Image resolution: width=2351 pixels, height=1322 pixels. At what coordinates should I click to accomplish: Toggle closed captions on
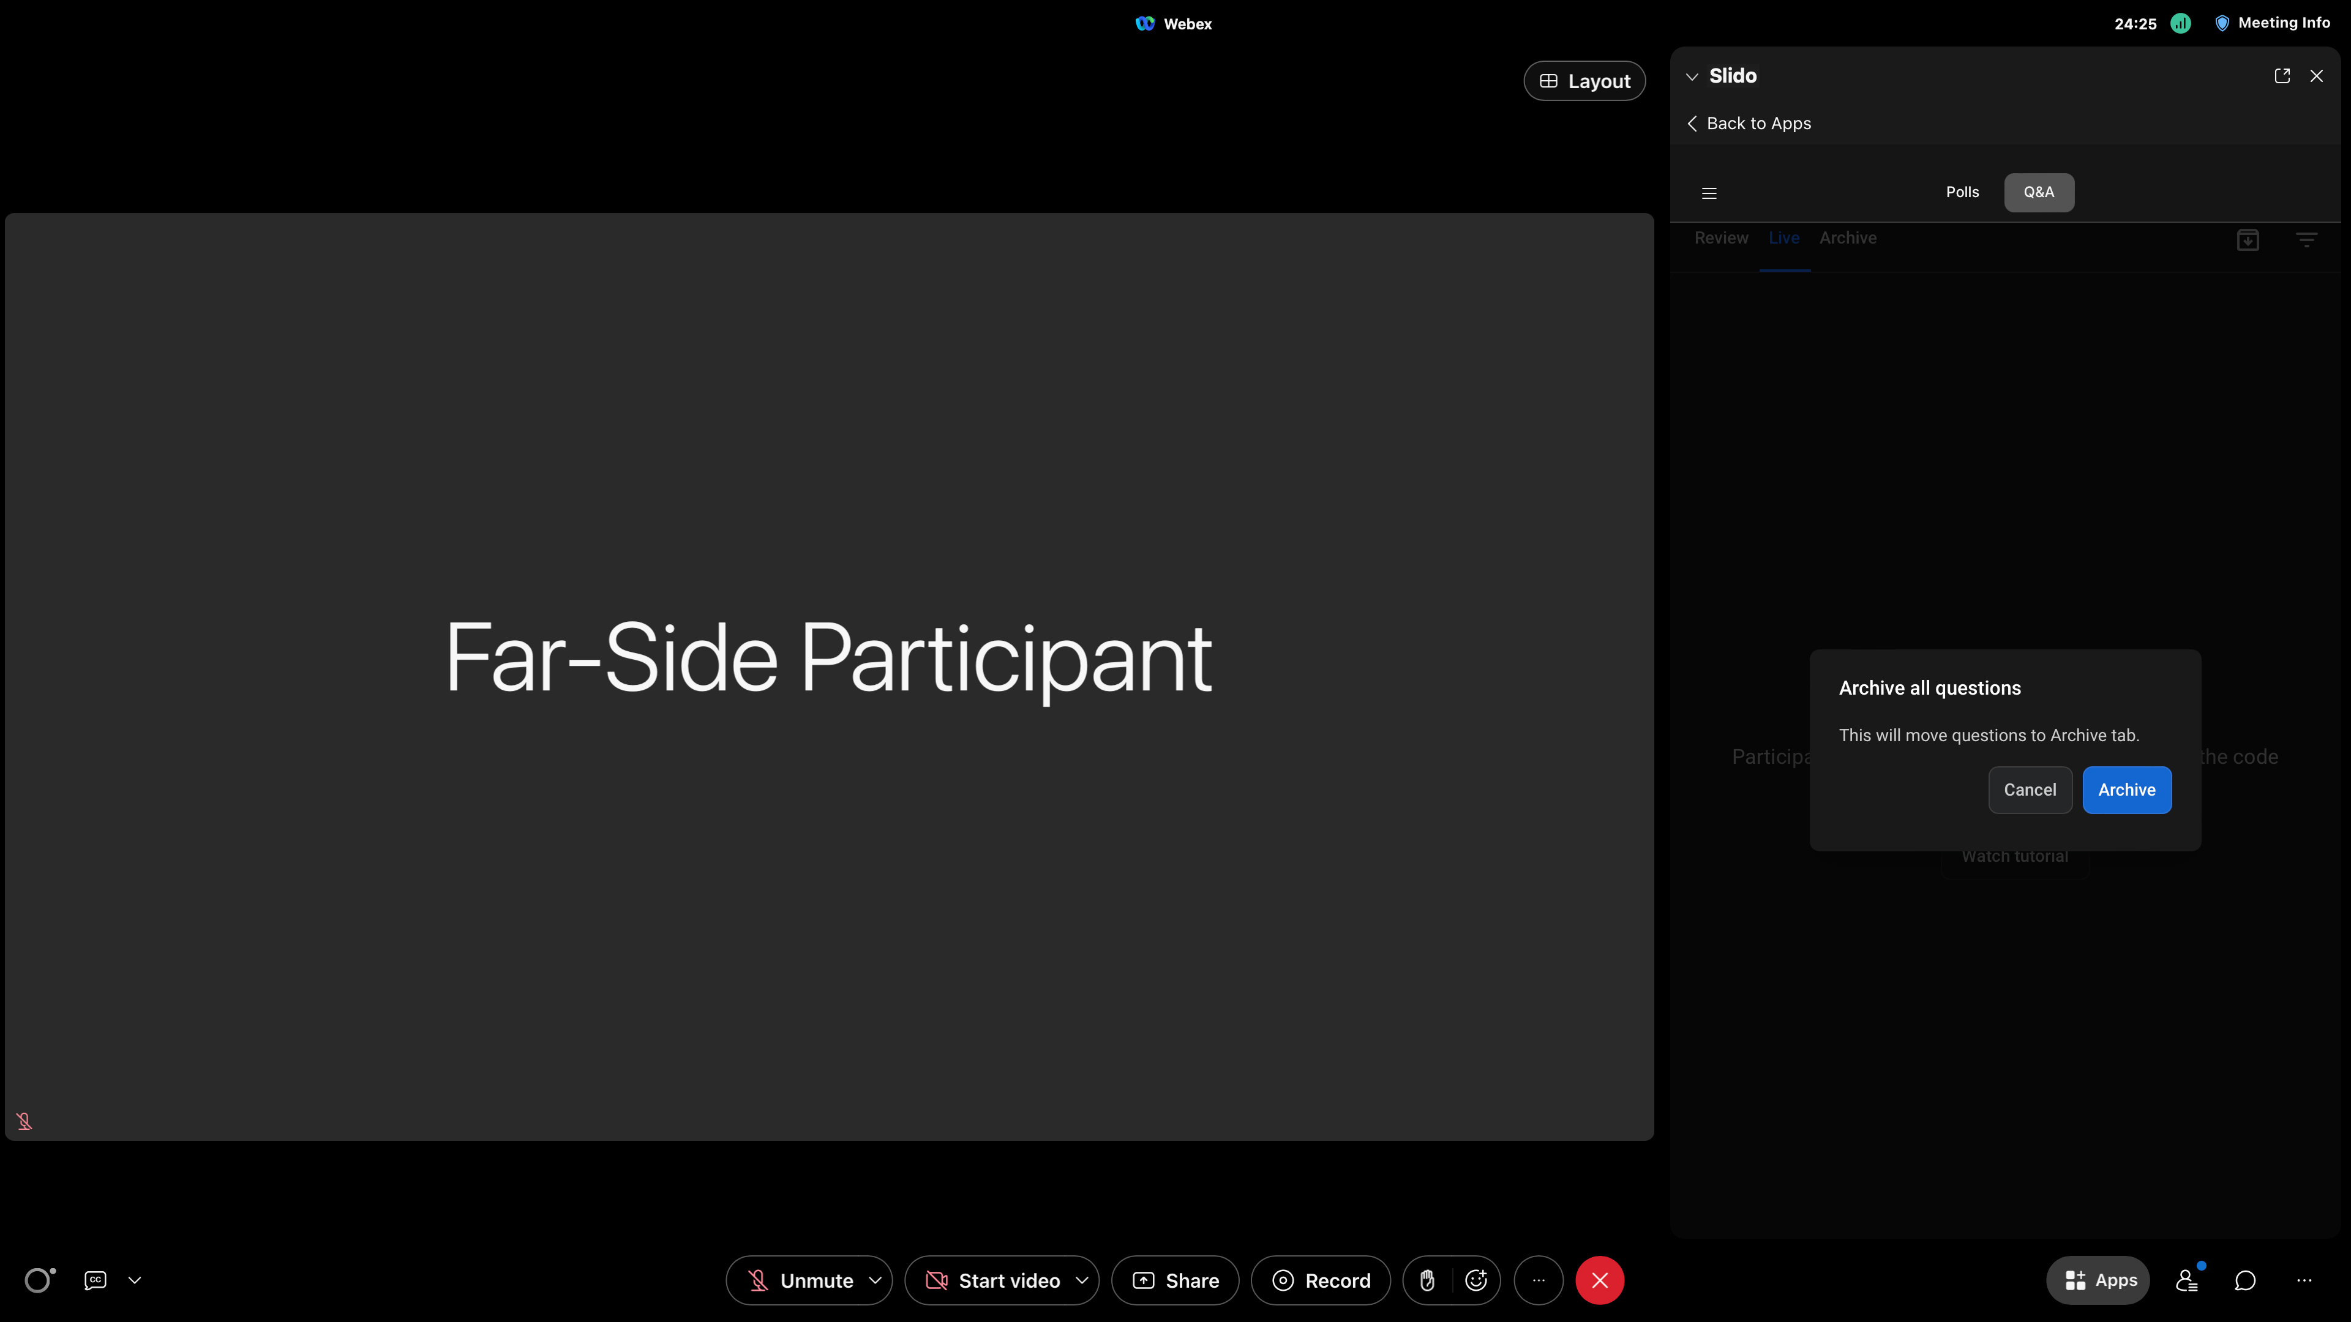(94, 1280)
